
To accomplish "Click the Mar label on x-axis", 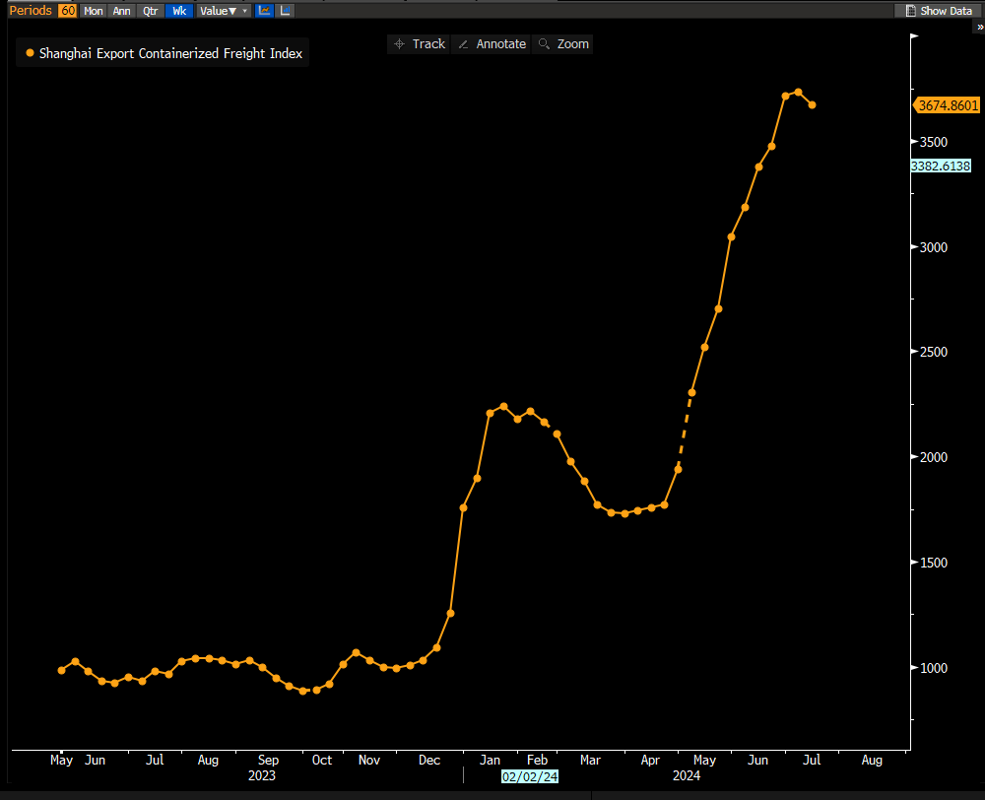I will (x=590, y=760).
